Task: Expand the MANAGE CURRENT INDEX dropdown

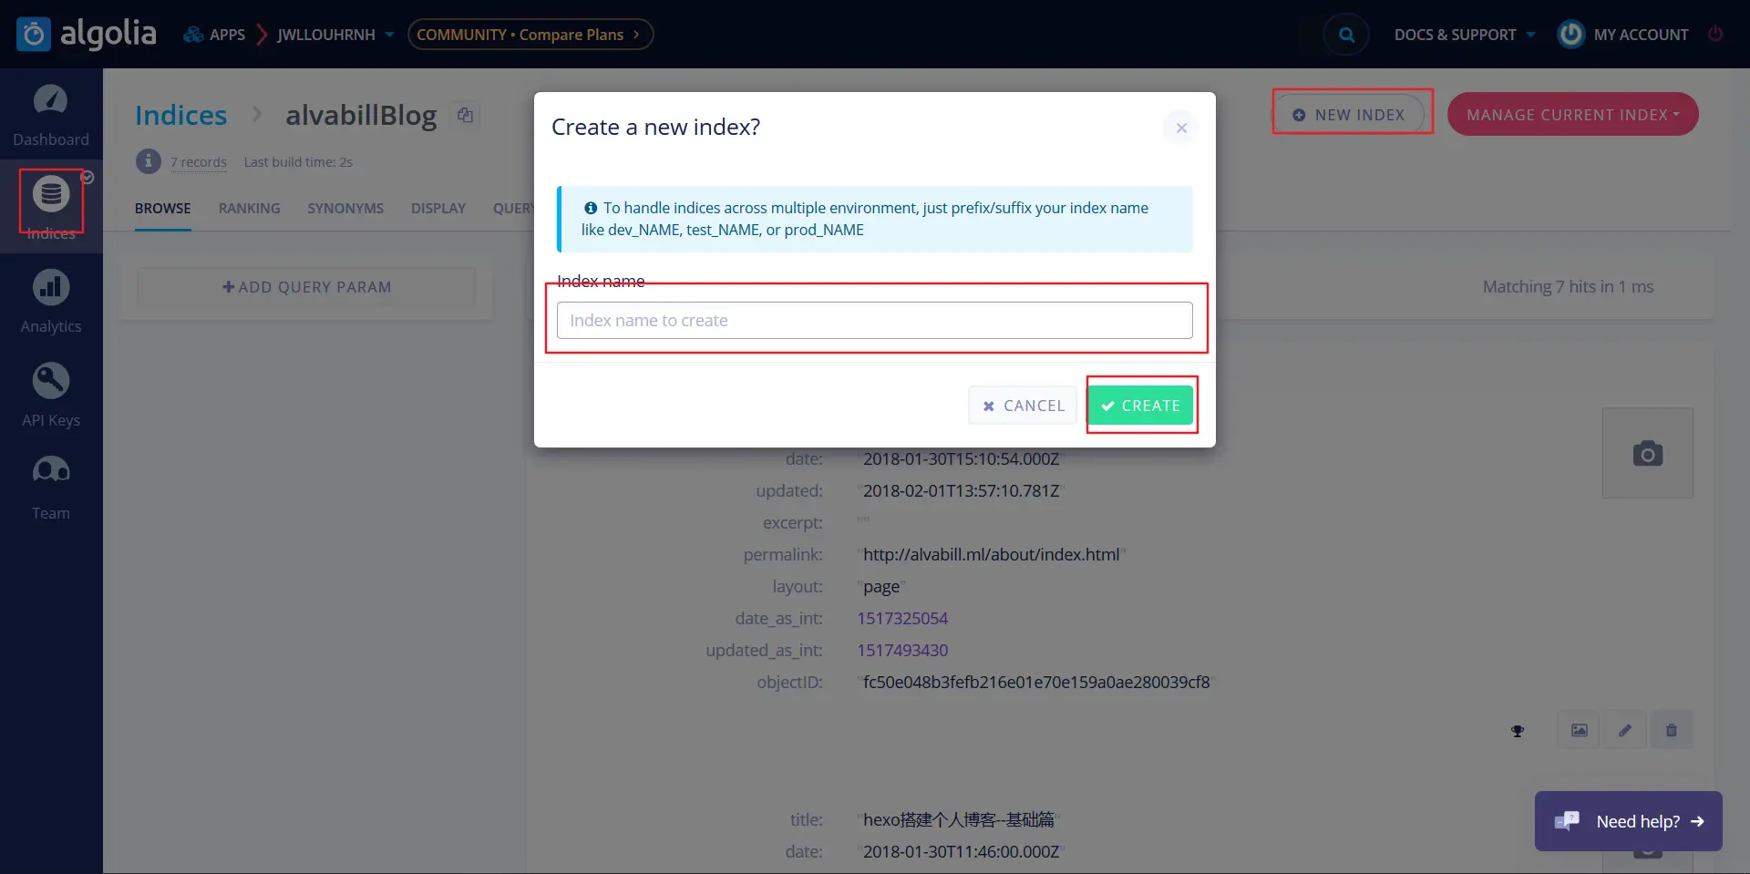Action: [1572, 115]
